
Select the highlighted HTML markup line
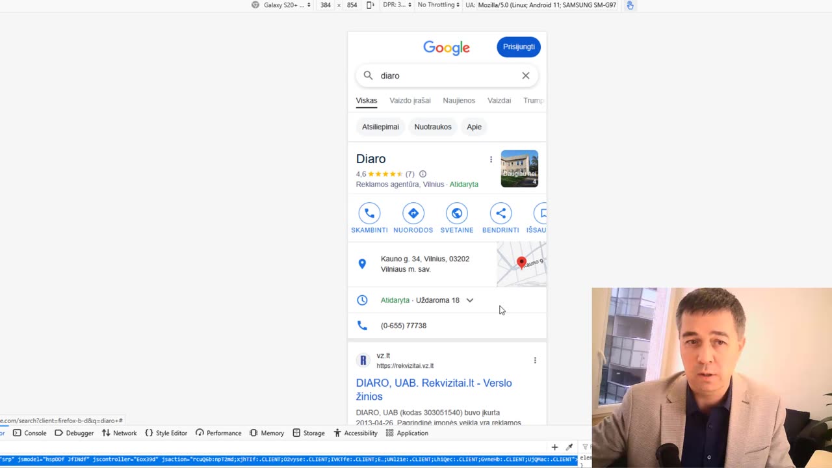[289, 460]
